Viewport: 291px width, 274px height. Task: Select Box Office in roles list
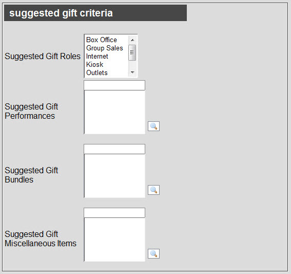click(x=101, y=40)
